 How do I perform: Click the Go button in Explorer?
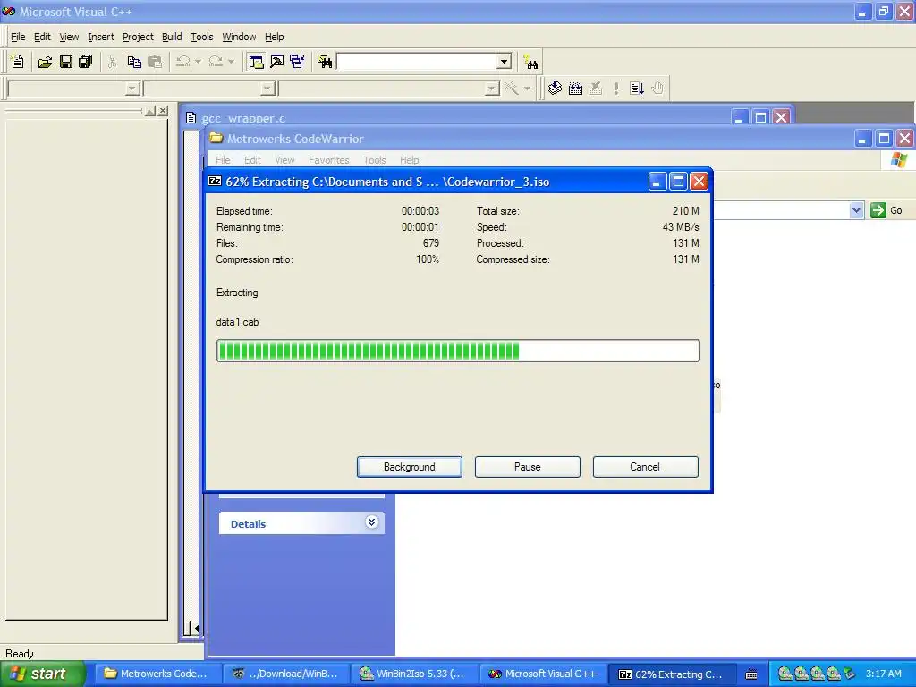tap(886, 210)
